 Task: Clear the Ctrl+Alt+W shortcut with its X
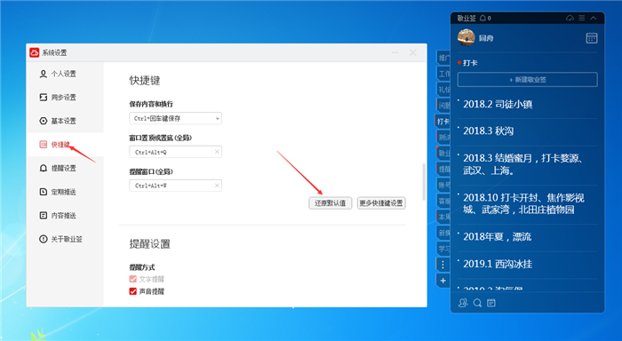pyautogui.click(x=217, y=186)
